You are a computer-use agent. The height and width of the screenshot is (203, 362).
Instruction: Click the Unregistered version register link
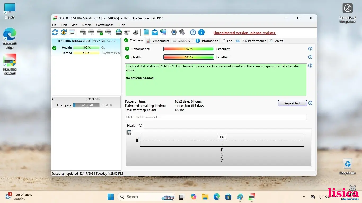tap(245, 33)
